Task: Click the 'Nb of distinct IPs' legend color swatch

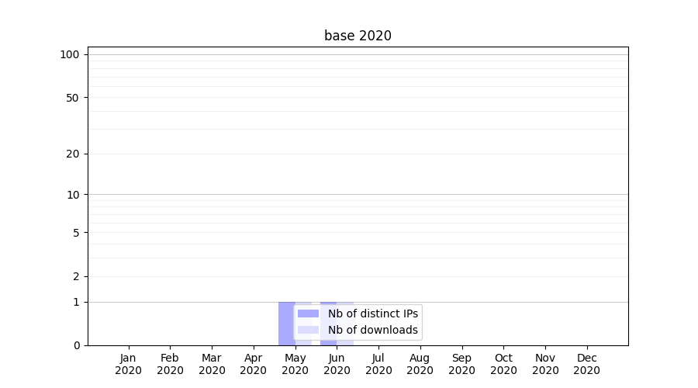Action: tap(308, 314)
